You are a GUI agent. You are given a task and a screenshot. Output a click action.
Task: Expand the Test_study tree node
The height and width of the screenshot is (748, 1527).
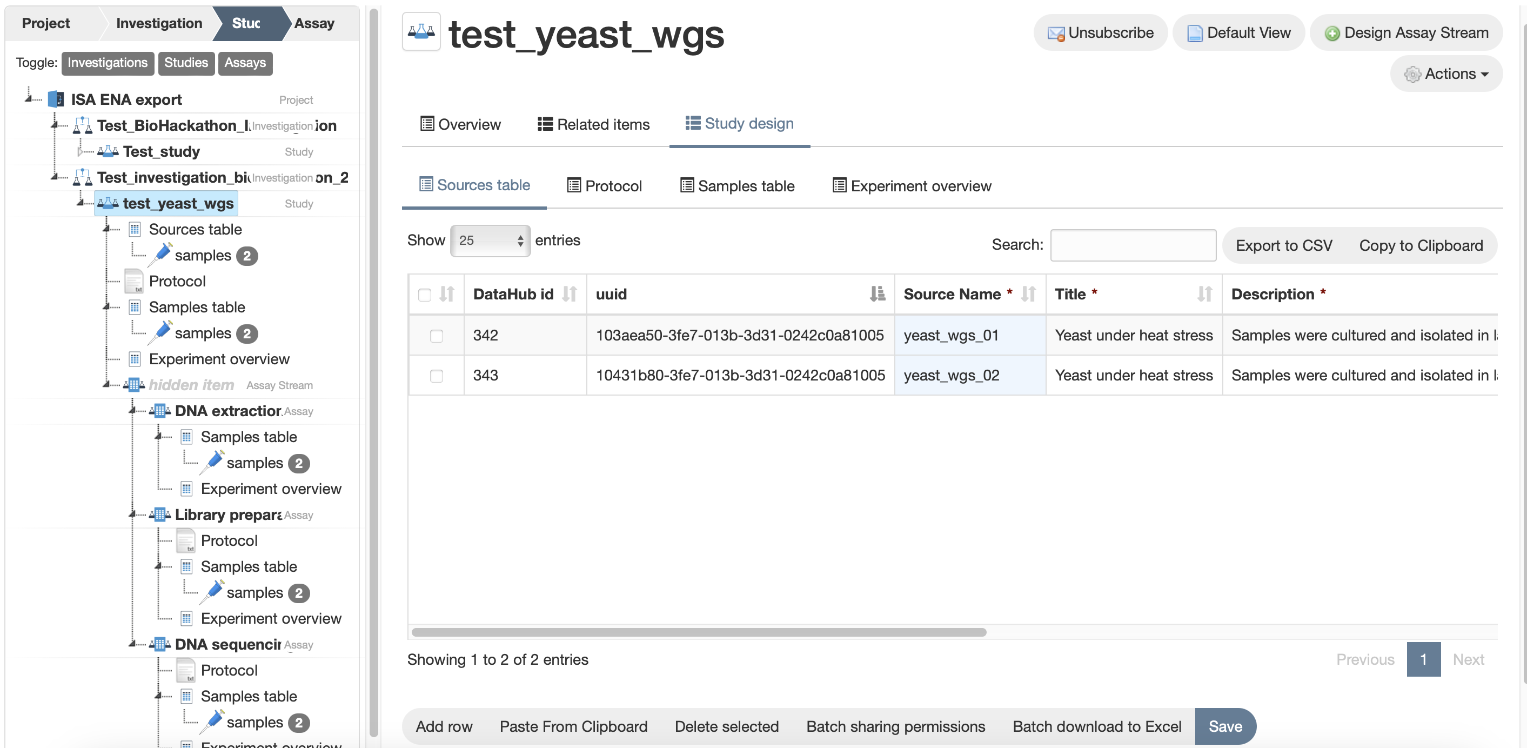pos(81,151)
